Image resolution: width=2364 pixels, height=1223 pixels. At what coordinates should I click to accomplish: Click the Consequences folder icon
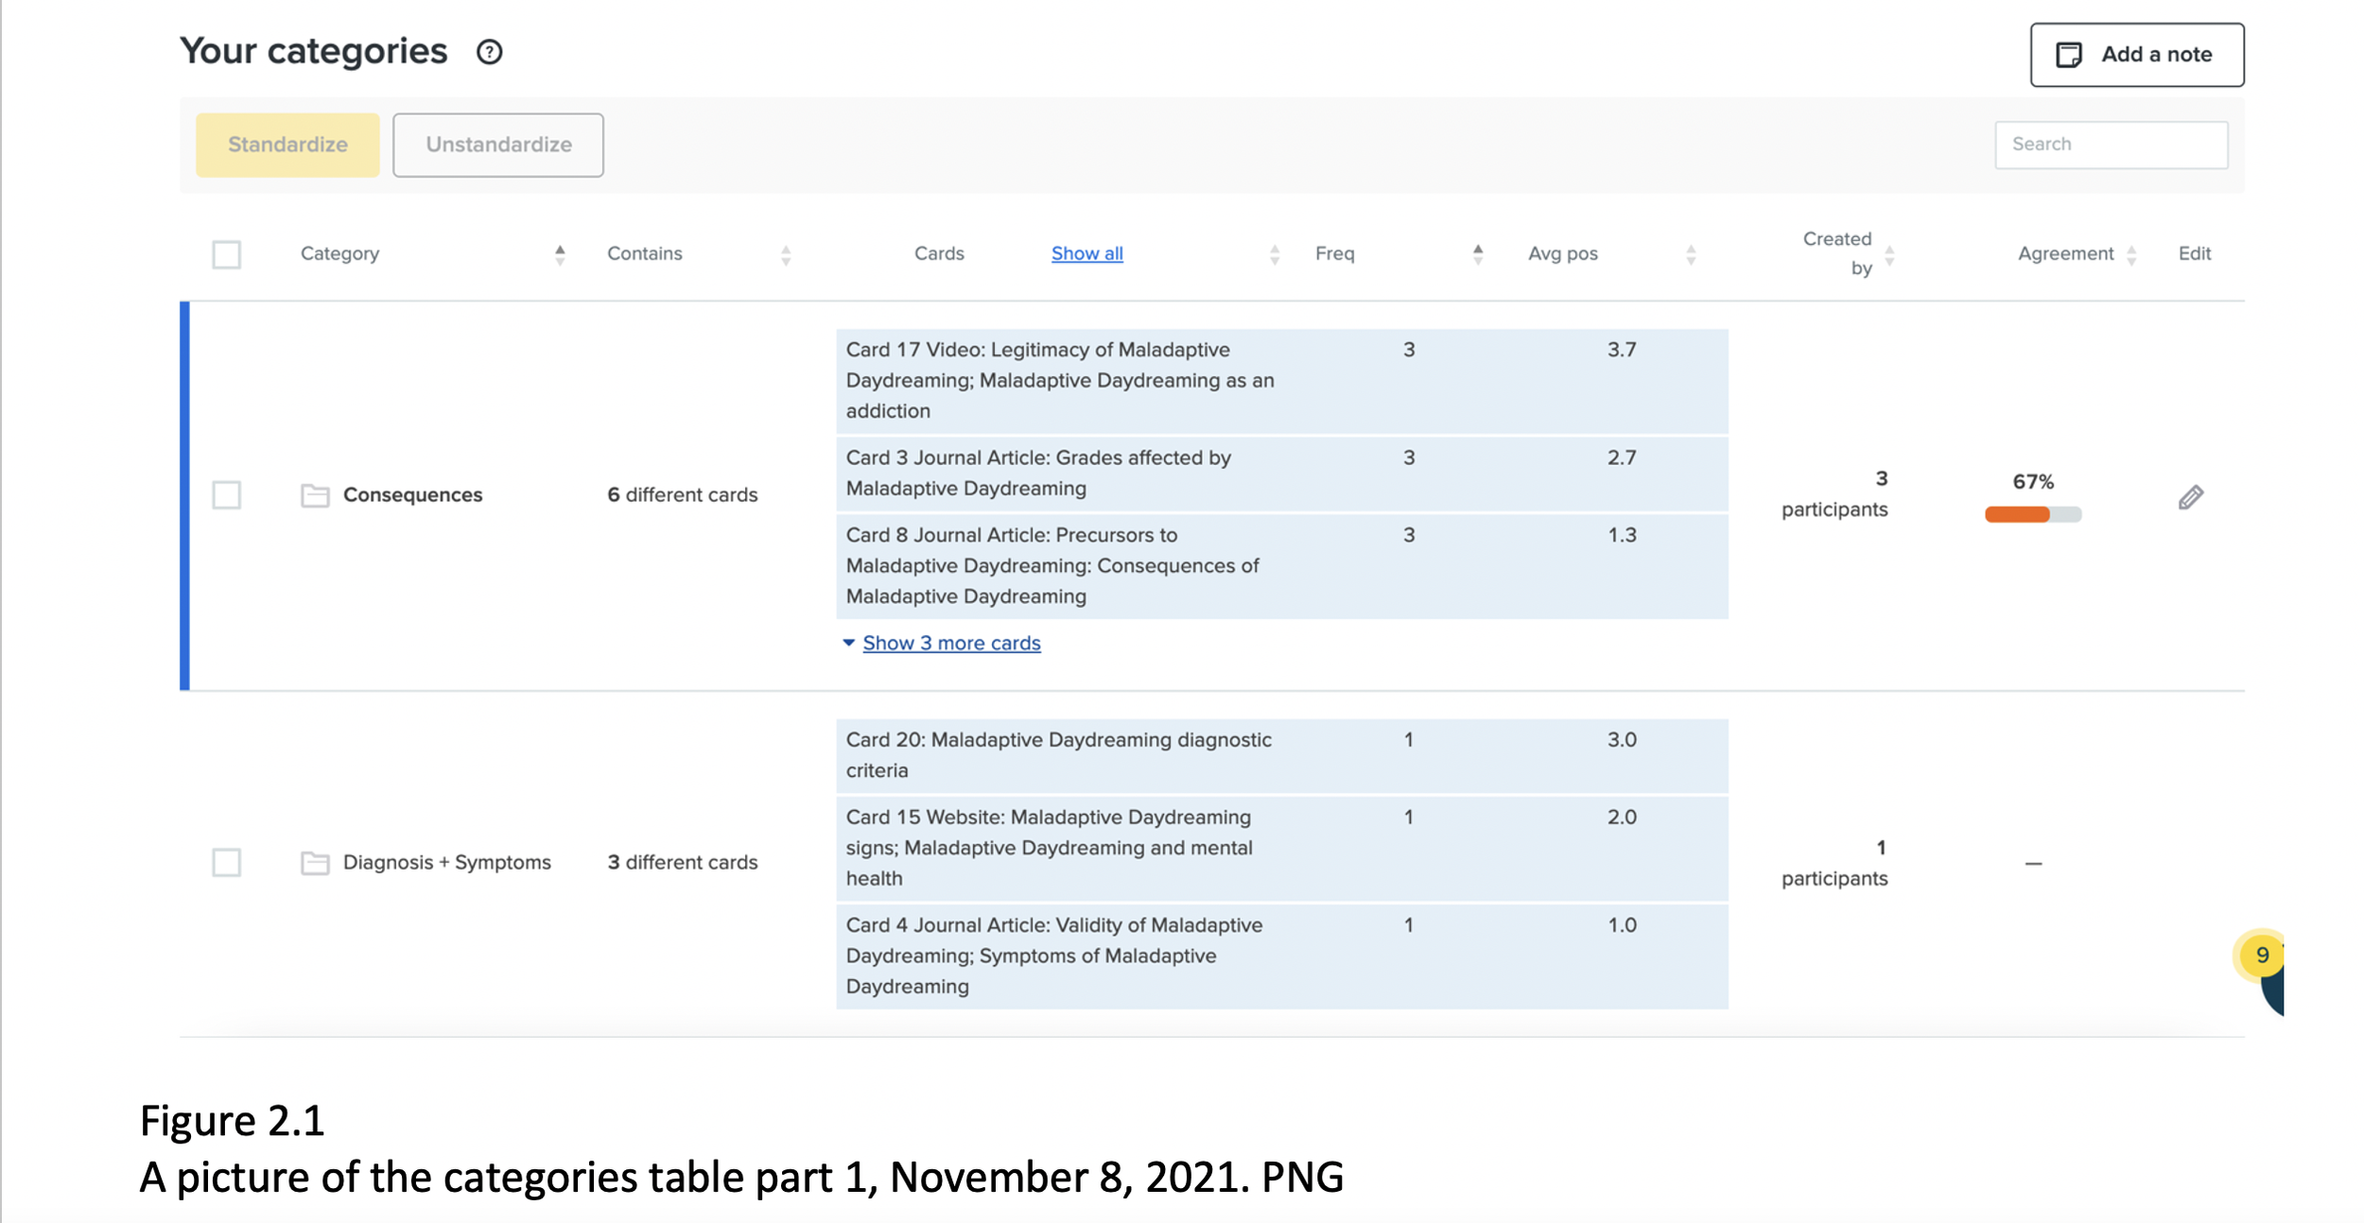pyautogui.click(x=315, y=495)
